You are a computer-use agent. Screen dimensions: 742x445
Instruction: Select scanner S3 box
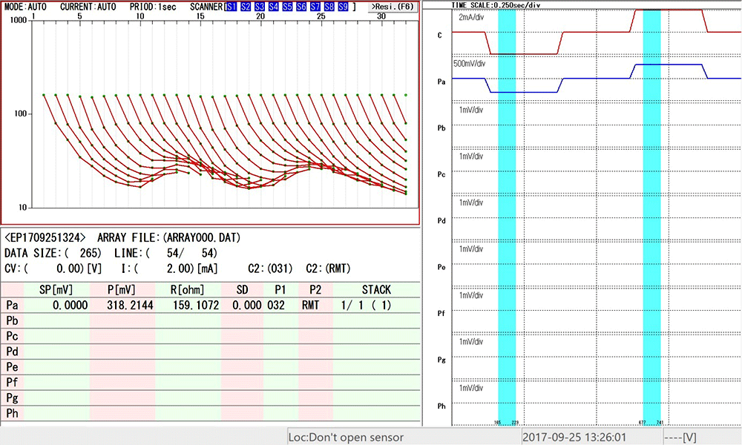pos(260,7)
